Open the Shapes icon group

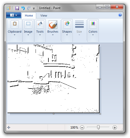pyautogui.click(x=67, y=24)
